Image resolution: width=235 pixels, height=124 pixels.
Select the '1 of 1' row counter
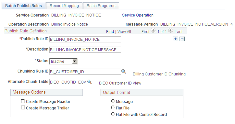(162, 31)
